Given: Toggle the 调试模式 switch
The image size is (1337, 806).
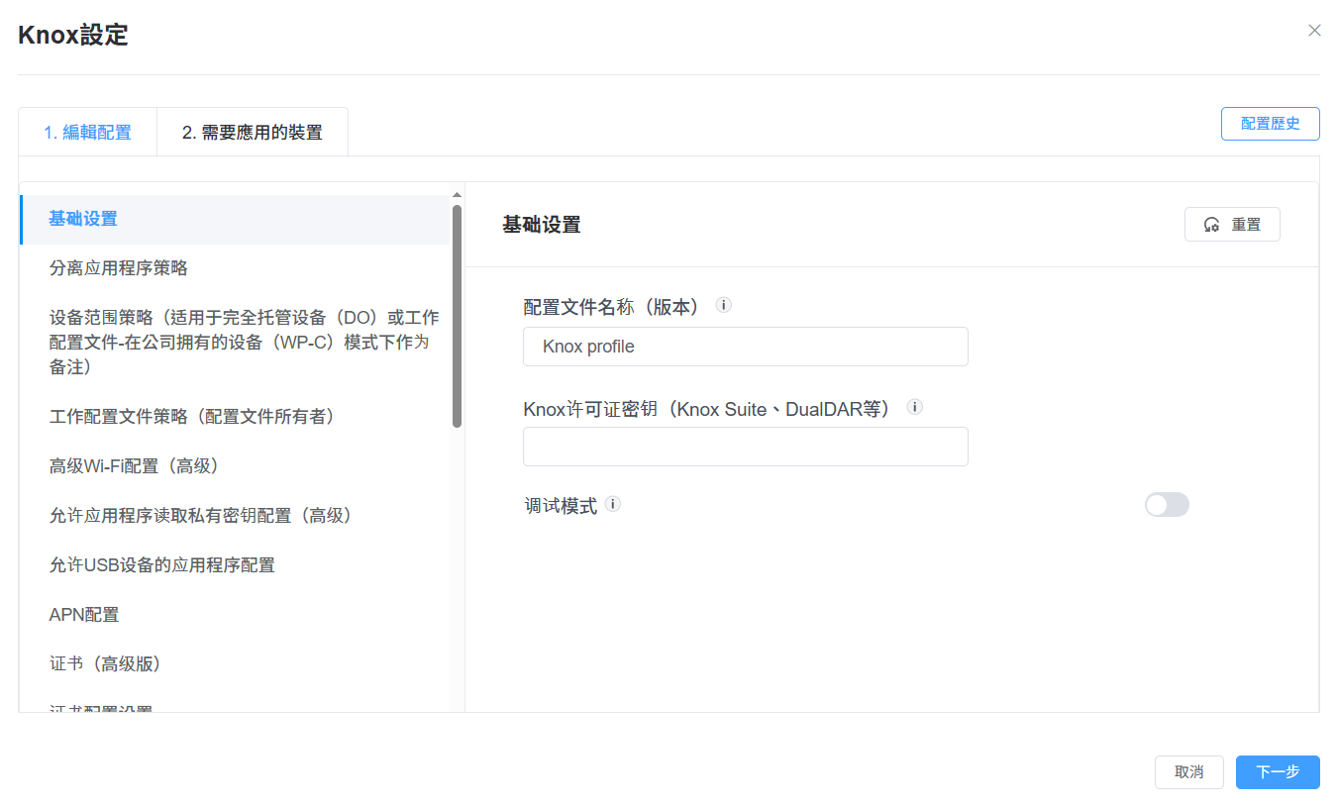Looking at the screenshot, I should pyautogui.click(x=1167, y=505).
